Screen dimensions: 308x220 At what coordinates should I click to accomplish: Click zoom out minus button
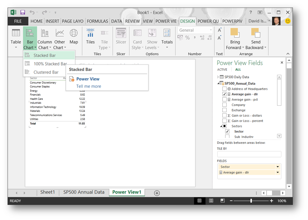pos(231,201)
